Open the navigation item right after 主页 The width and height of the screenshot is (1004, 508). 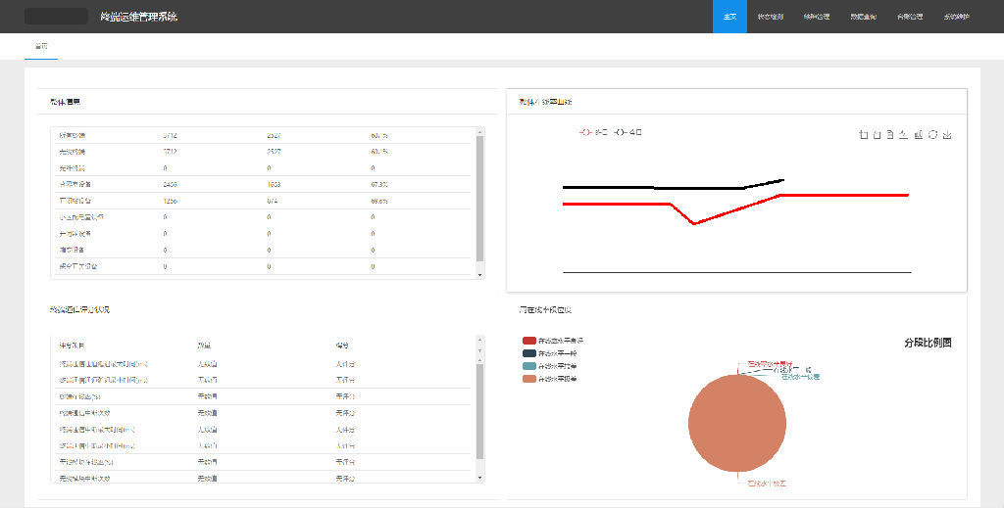770,17
